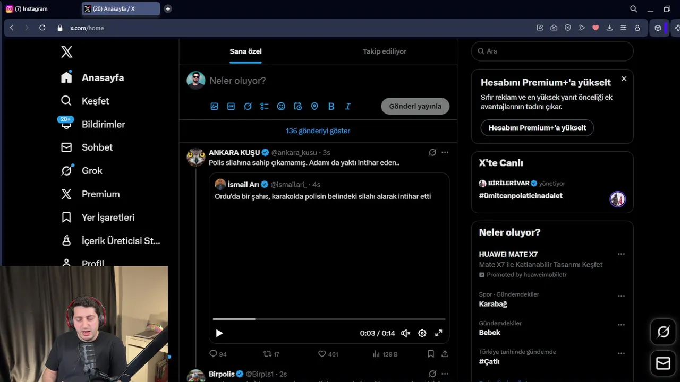Unmute the video sound
680x382 pixels.
[x=405, y=333]
